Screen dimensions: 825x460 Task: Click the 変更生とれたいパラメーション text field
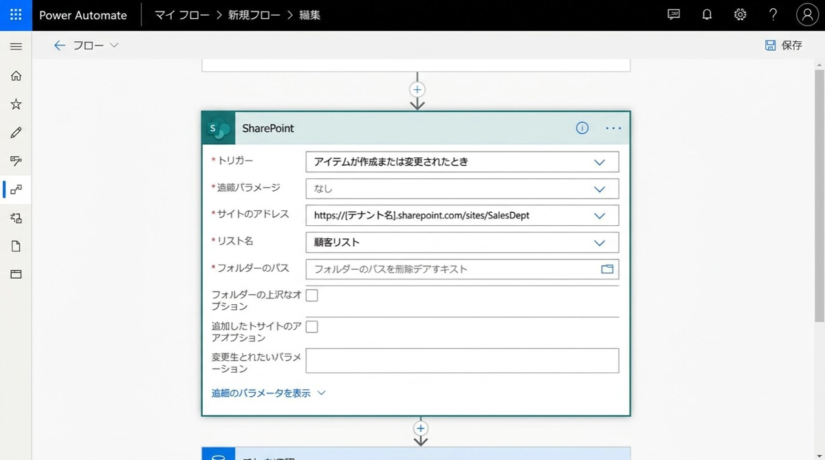[462, 361]
